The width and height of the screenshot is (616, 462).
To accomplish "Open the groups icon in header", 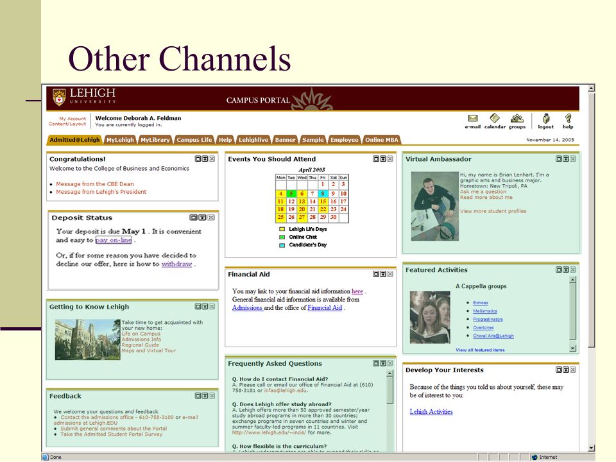I will point(517,118).
